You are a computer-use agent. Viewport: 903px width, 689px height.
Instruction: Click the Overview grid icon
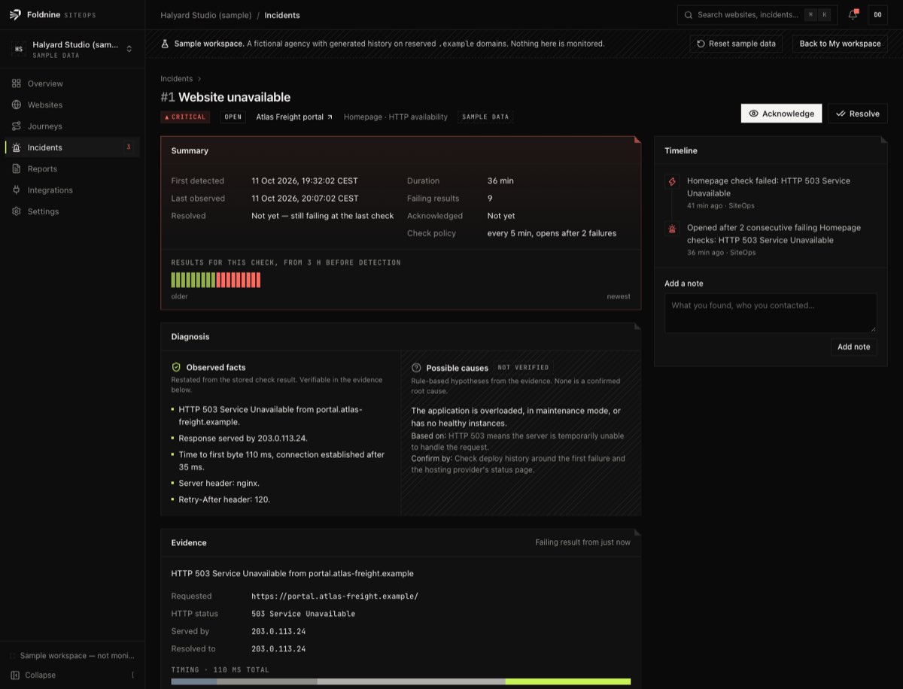pyautogui.click(x=17, y=83)
